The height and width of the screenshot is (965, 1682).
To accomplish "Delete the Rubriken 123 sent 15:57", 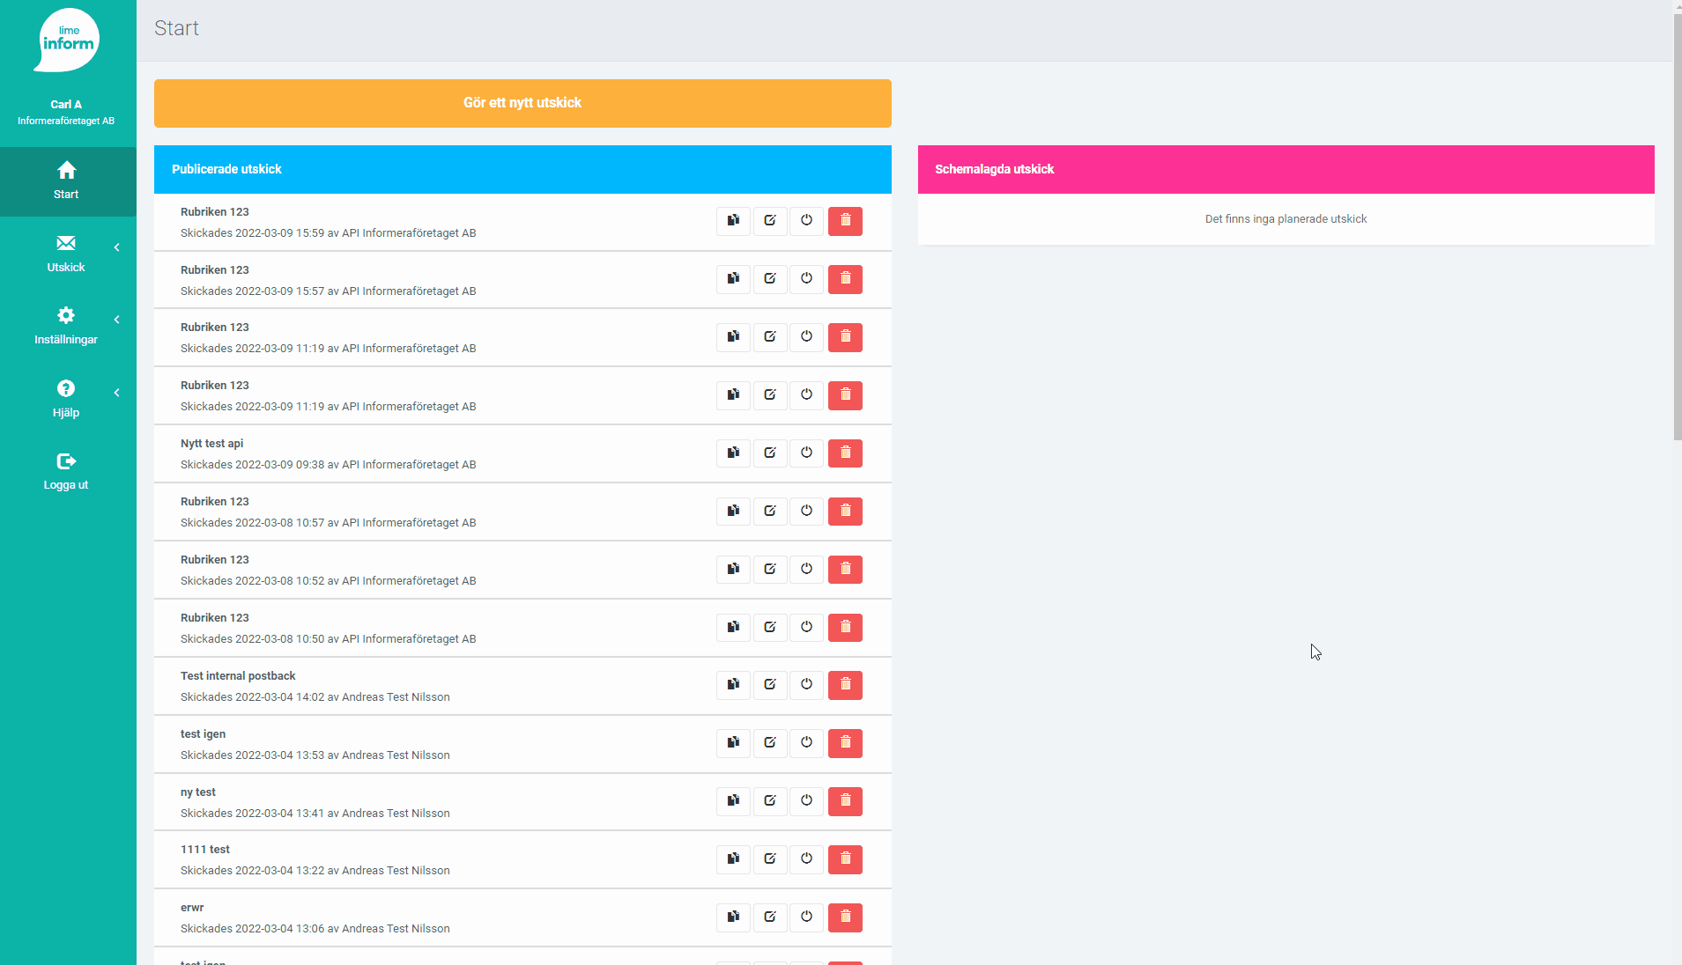I will (845, 279).
